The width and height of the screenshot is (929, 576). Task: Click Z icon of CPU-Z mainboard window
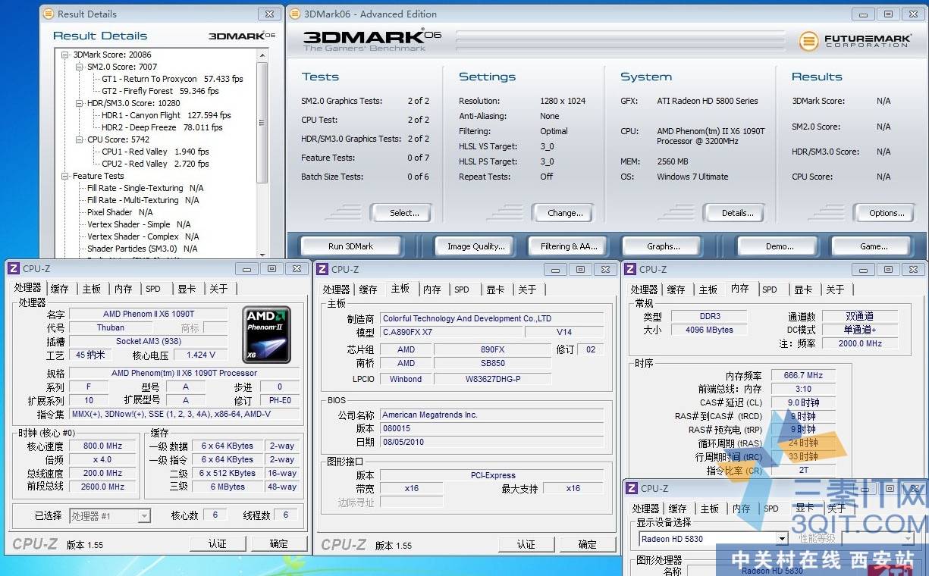(322, 269)
